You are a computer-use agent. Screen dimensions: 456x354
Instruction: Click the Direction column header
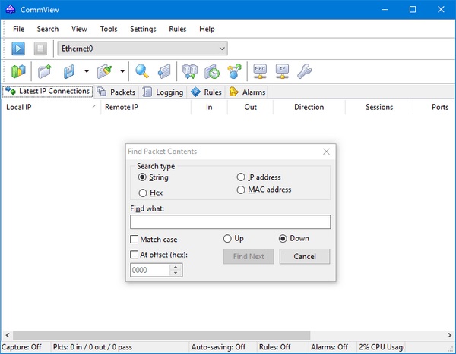[309, 107]
